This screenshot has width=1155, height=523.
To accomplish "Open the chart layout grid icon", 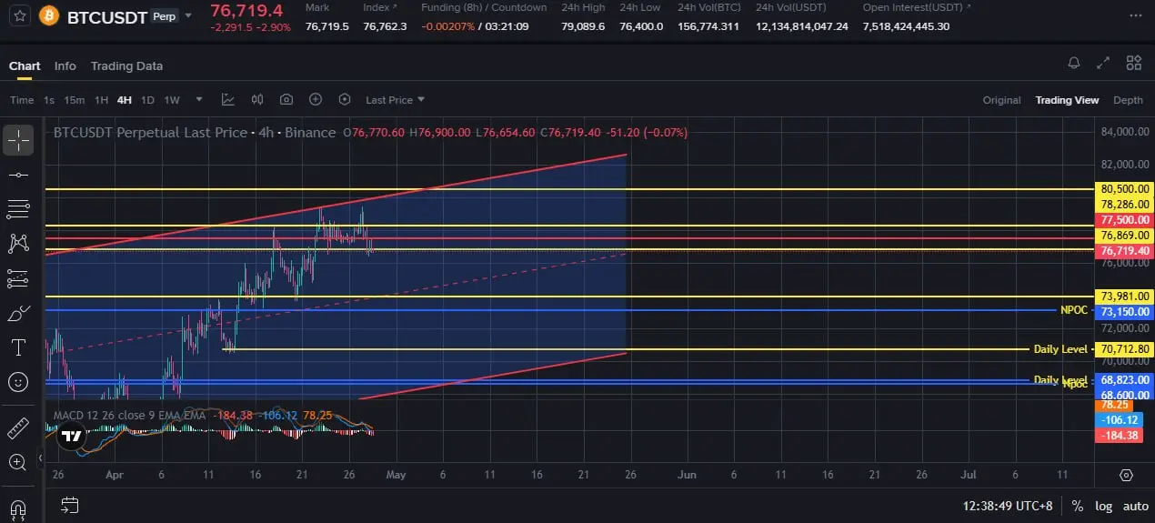I will click(1133, 63).
